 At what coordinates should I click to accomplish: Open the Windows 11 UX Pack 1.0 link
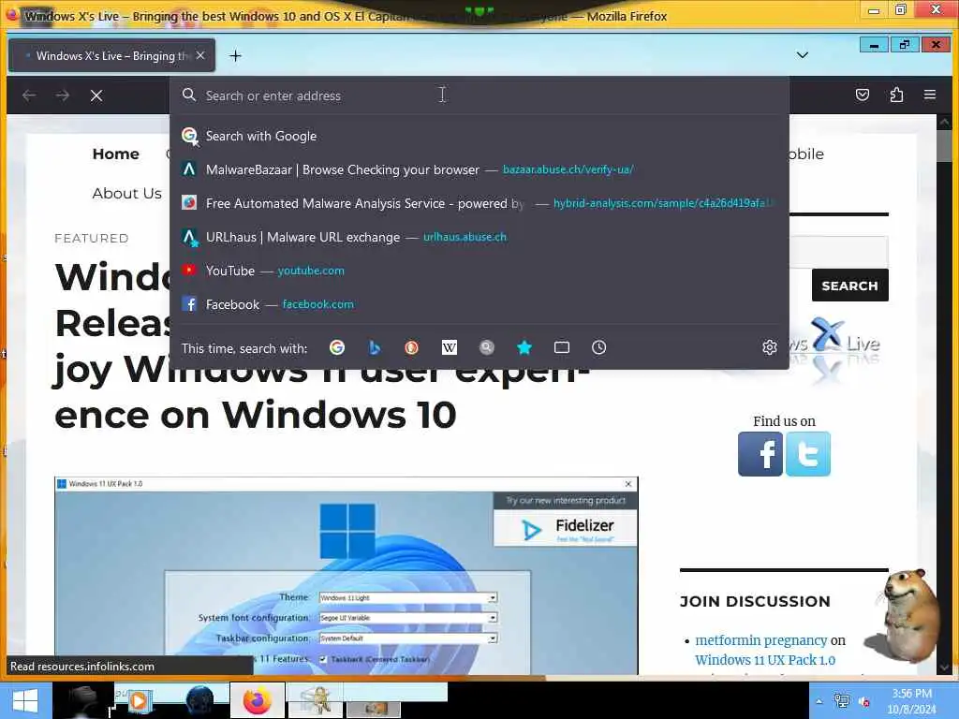(x=765, y=660)
